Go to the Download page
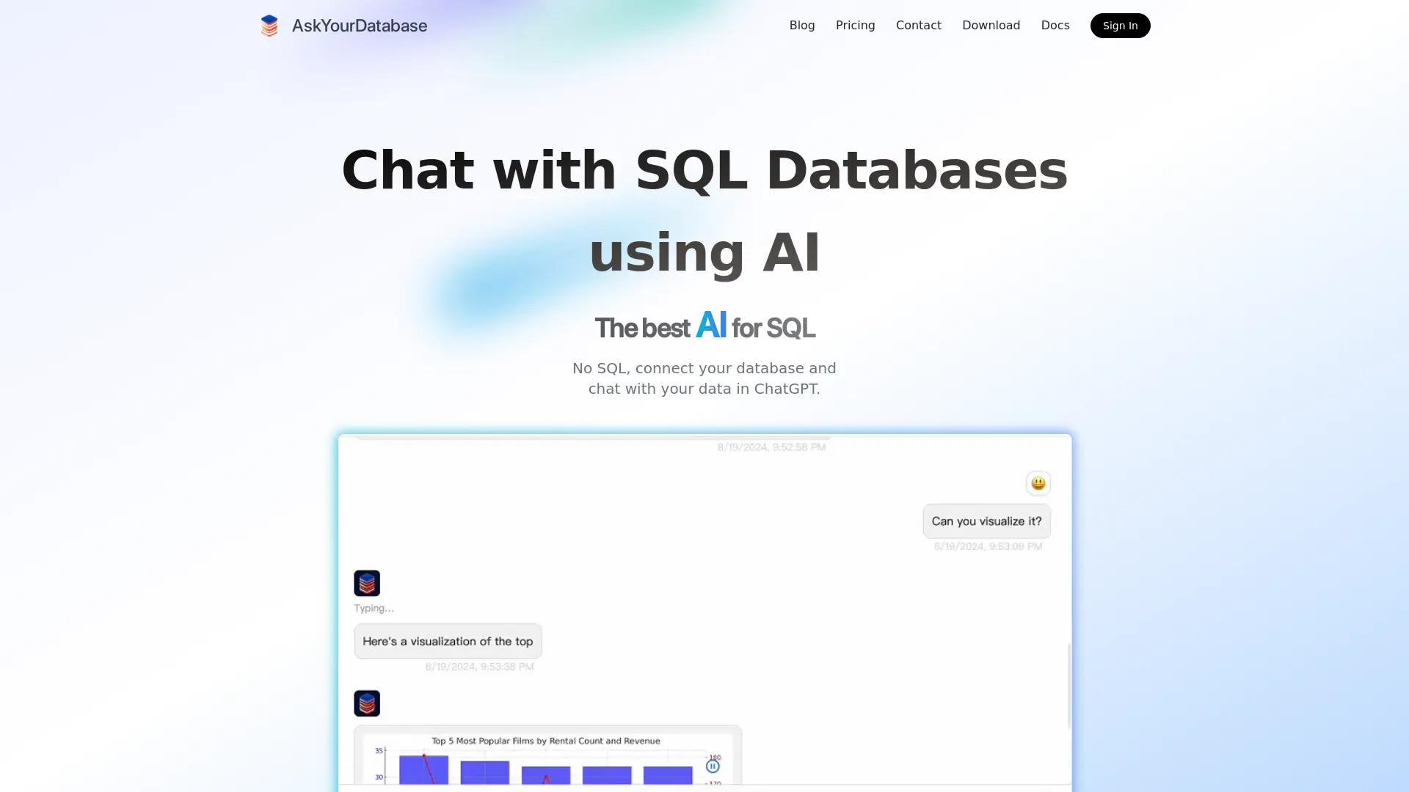 click(991, 25)
